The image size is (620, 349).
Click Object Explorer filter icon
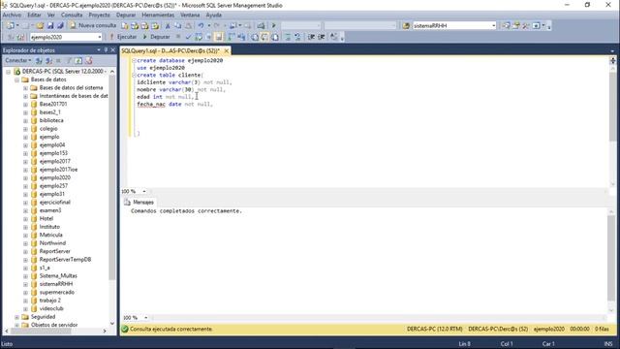[69, 60]
